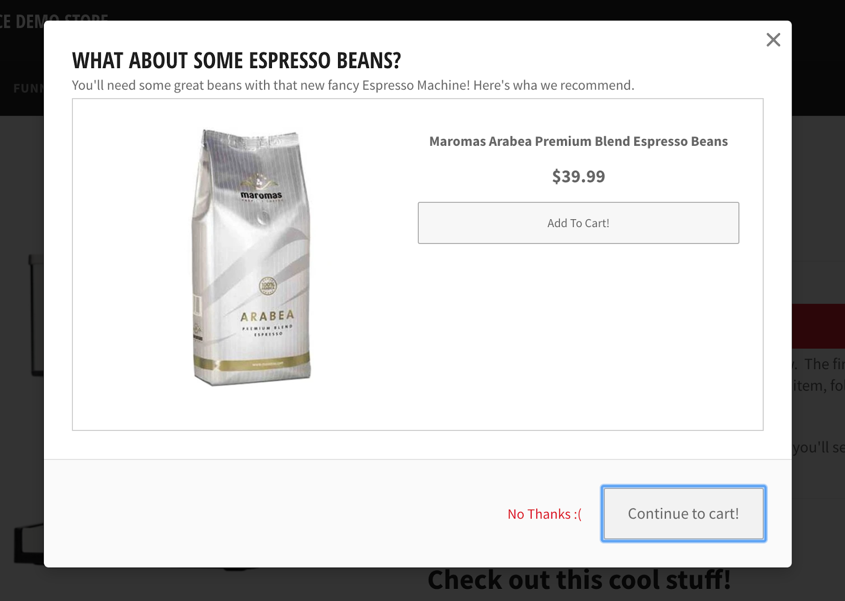Click the gold stripe at bag bottom
Image resolution: width=845 pixels, height=601 pixels.
[x=251, y=362]
